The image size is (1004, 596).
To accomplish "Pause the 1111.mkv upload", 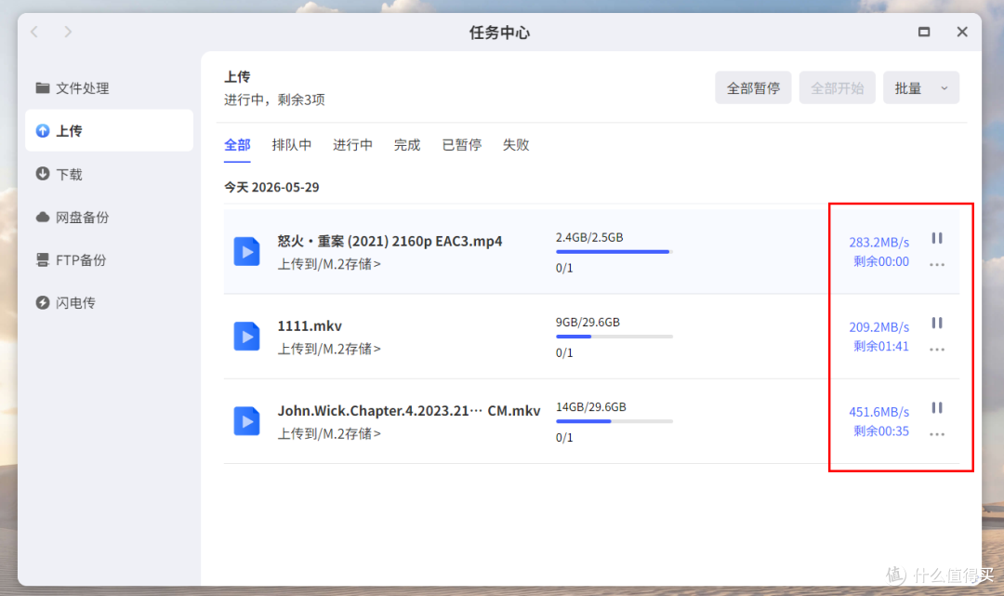I will tap(937, 323).
